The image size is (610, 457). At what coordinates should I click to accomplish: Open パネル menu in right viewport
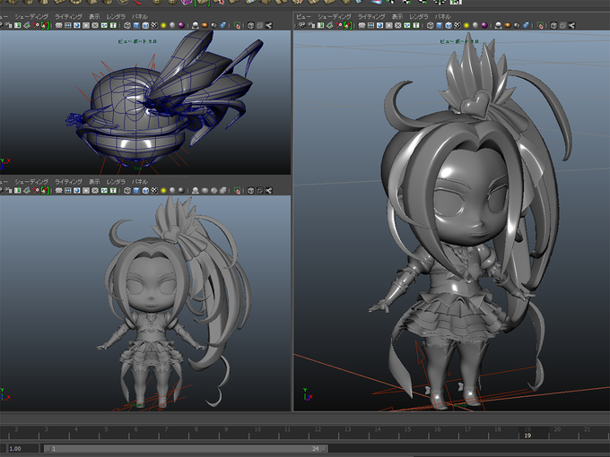(x=443, y=17)
